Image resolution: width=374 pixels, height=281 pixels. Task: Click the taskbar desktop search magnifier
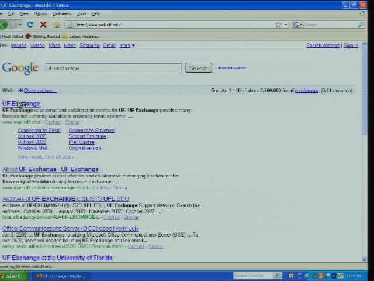click(x=277, y=276)
